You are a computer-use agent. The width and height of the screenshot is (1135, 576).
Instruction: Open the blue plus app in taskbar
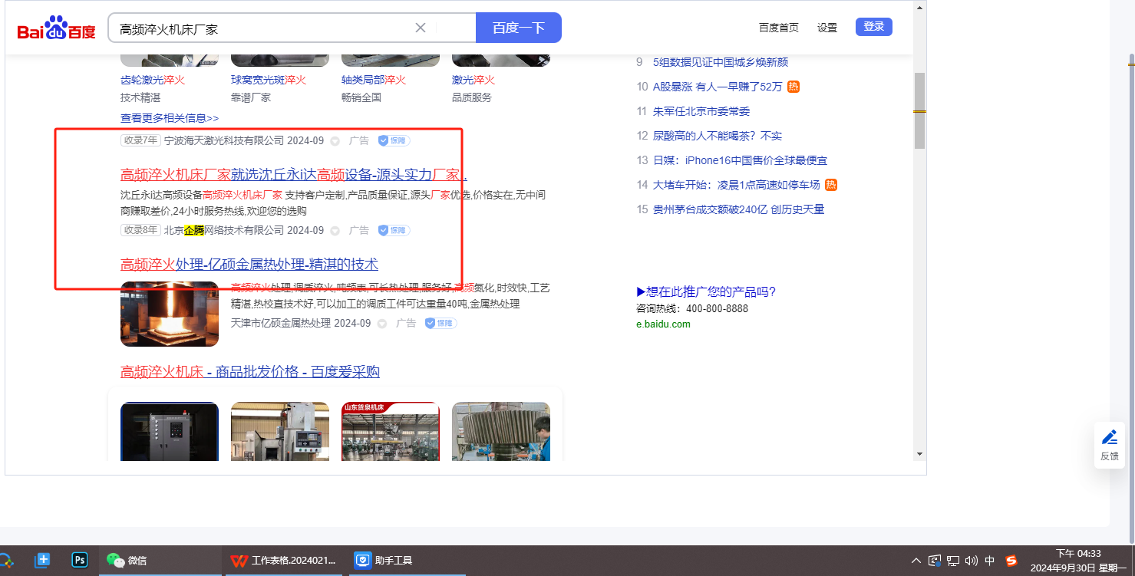click(x=43, y=560)
